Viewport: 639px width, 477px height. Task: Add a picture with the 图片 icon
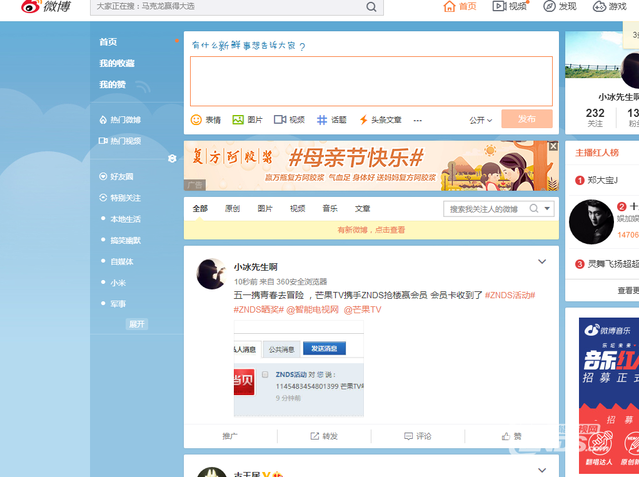pos(238,120)
